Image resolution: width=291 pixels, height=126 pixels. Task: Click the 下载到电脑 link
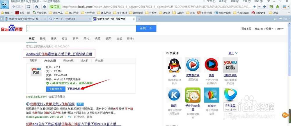pos(74,89)
